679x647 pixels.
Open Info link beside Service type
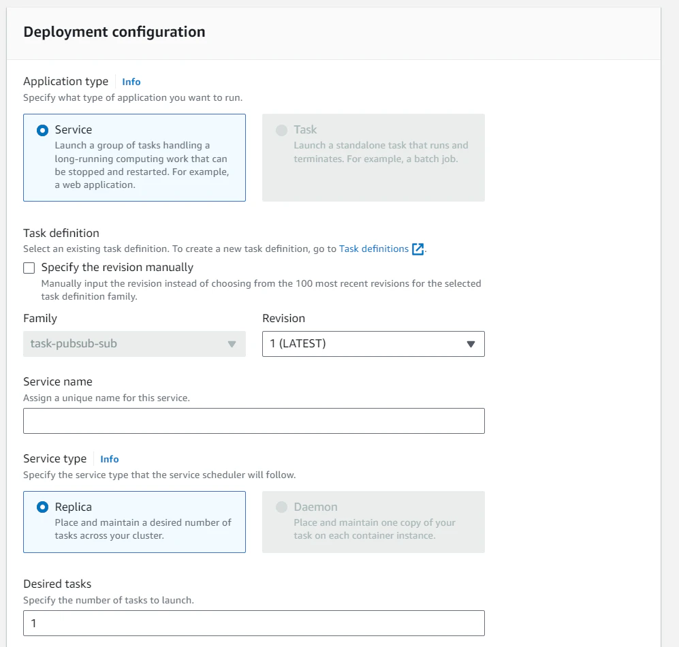(110, 459)
